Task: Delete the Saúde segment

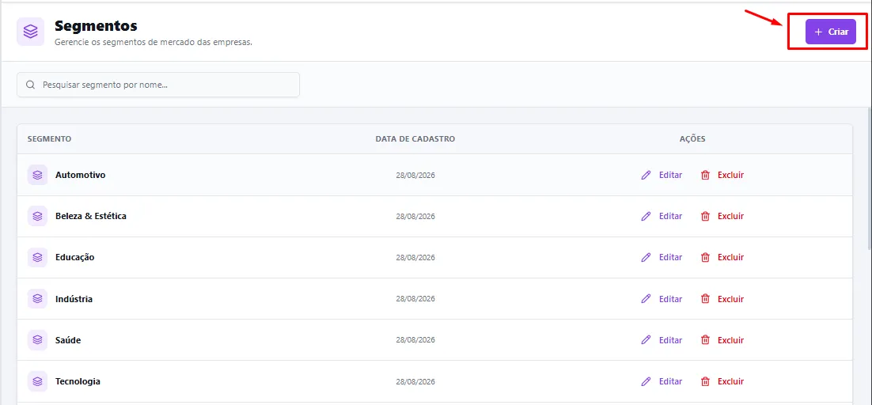Action: tap(722, 340)
